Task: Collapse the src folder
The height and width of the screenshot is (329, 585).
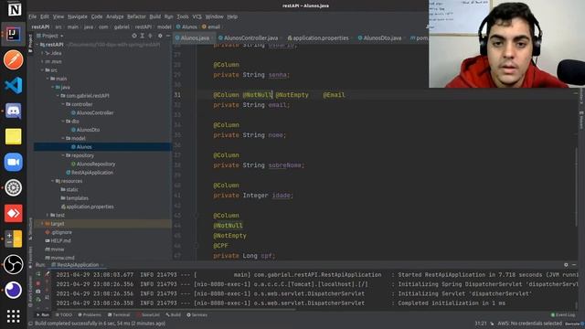Action: tap(43, 70)
